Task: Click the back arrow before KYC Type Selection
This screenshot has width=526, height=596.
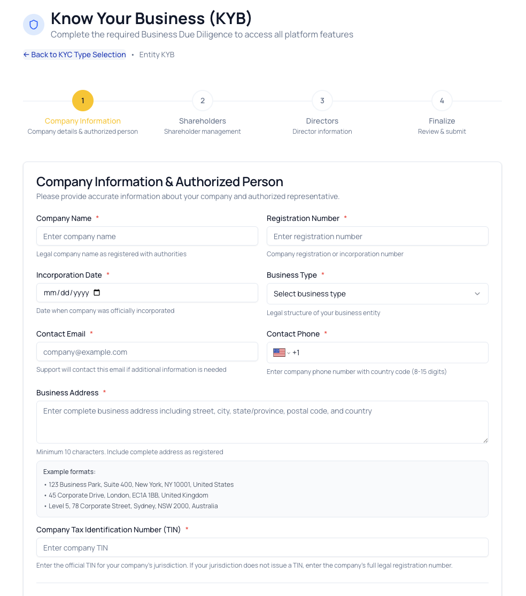Action: [x=26, y=55]
